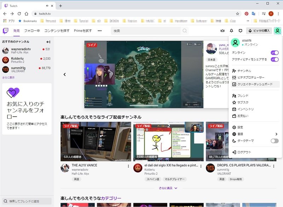
Task: Toggle the オンライン status switch
Action: [x=275, y=53]
